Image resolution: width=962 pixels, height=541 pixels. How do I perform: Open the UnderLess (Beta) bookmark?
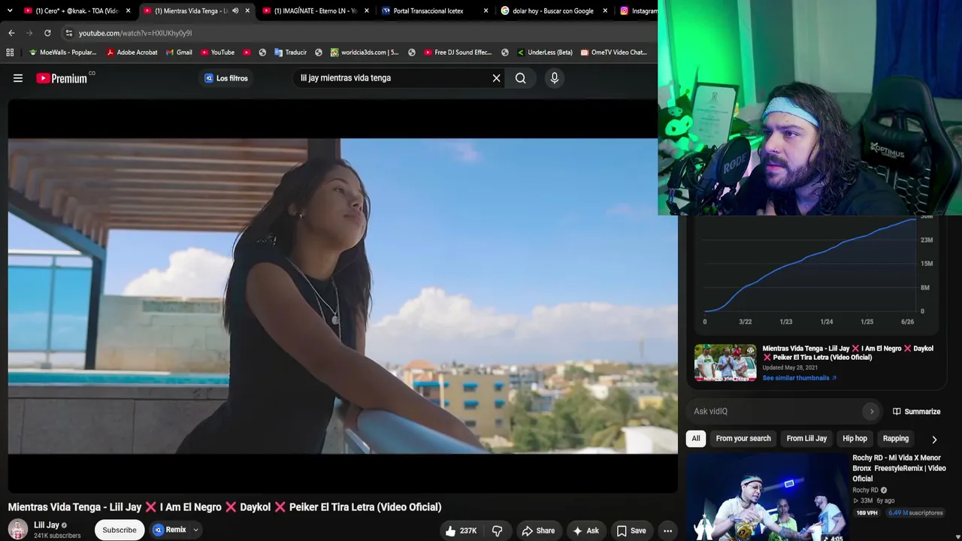544,53
